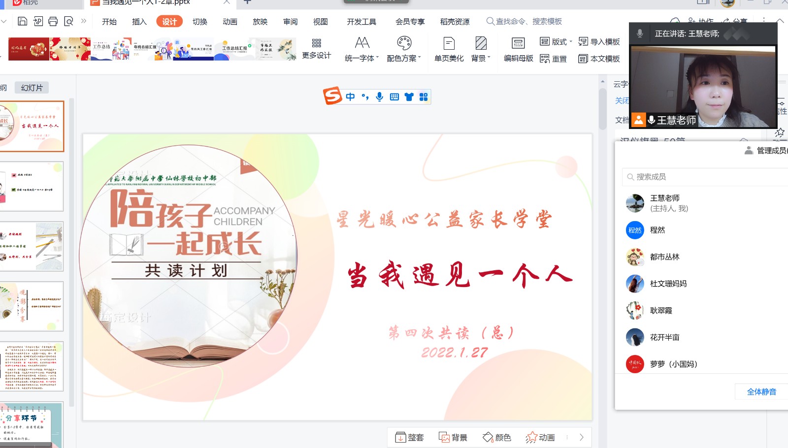The image size is (788, 448).
Task: Click the Save icon in quick toolbar
Action: tap(22, 21)
